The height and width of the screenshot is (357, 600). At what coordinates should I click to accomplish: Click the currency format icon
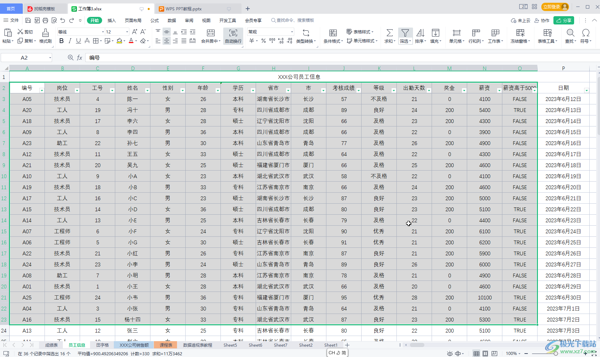coord(252,41)
